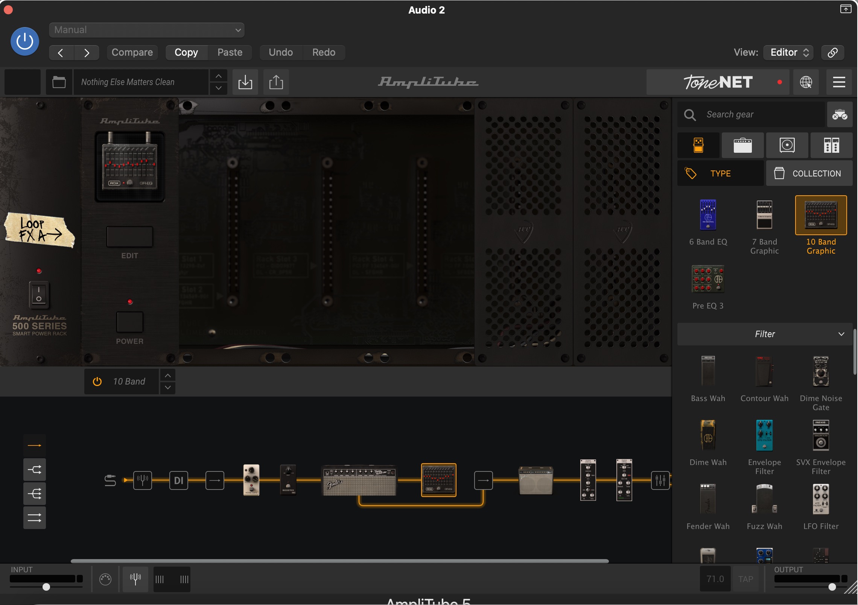Click the tuner block in signal chain
This screenshot has width=858, height=605.
pos(143,480)
